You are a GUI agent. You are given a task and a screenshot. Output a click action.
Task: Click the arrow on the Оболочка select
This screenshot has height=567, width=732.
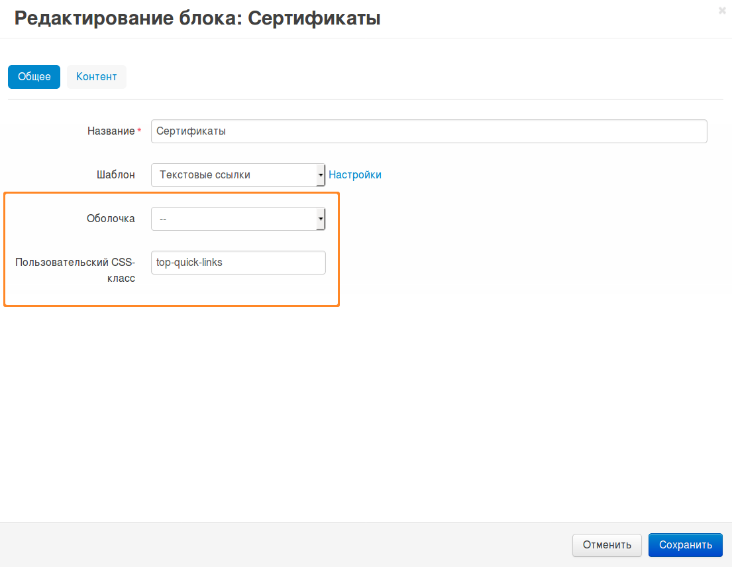[321, 219]
